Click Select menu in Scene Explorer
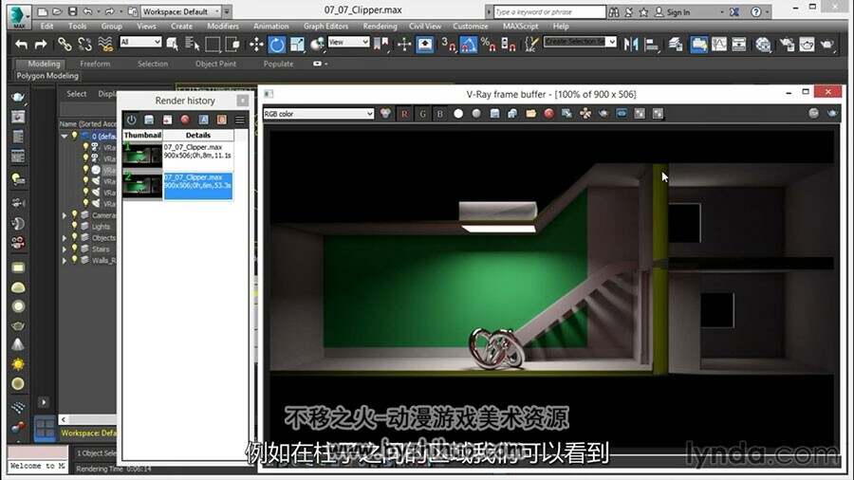Screen dimensions: 854x480 click(76, 94)
